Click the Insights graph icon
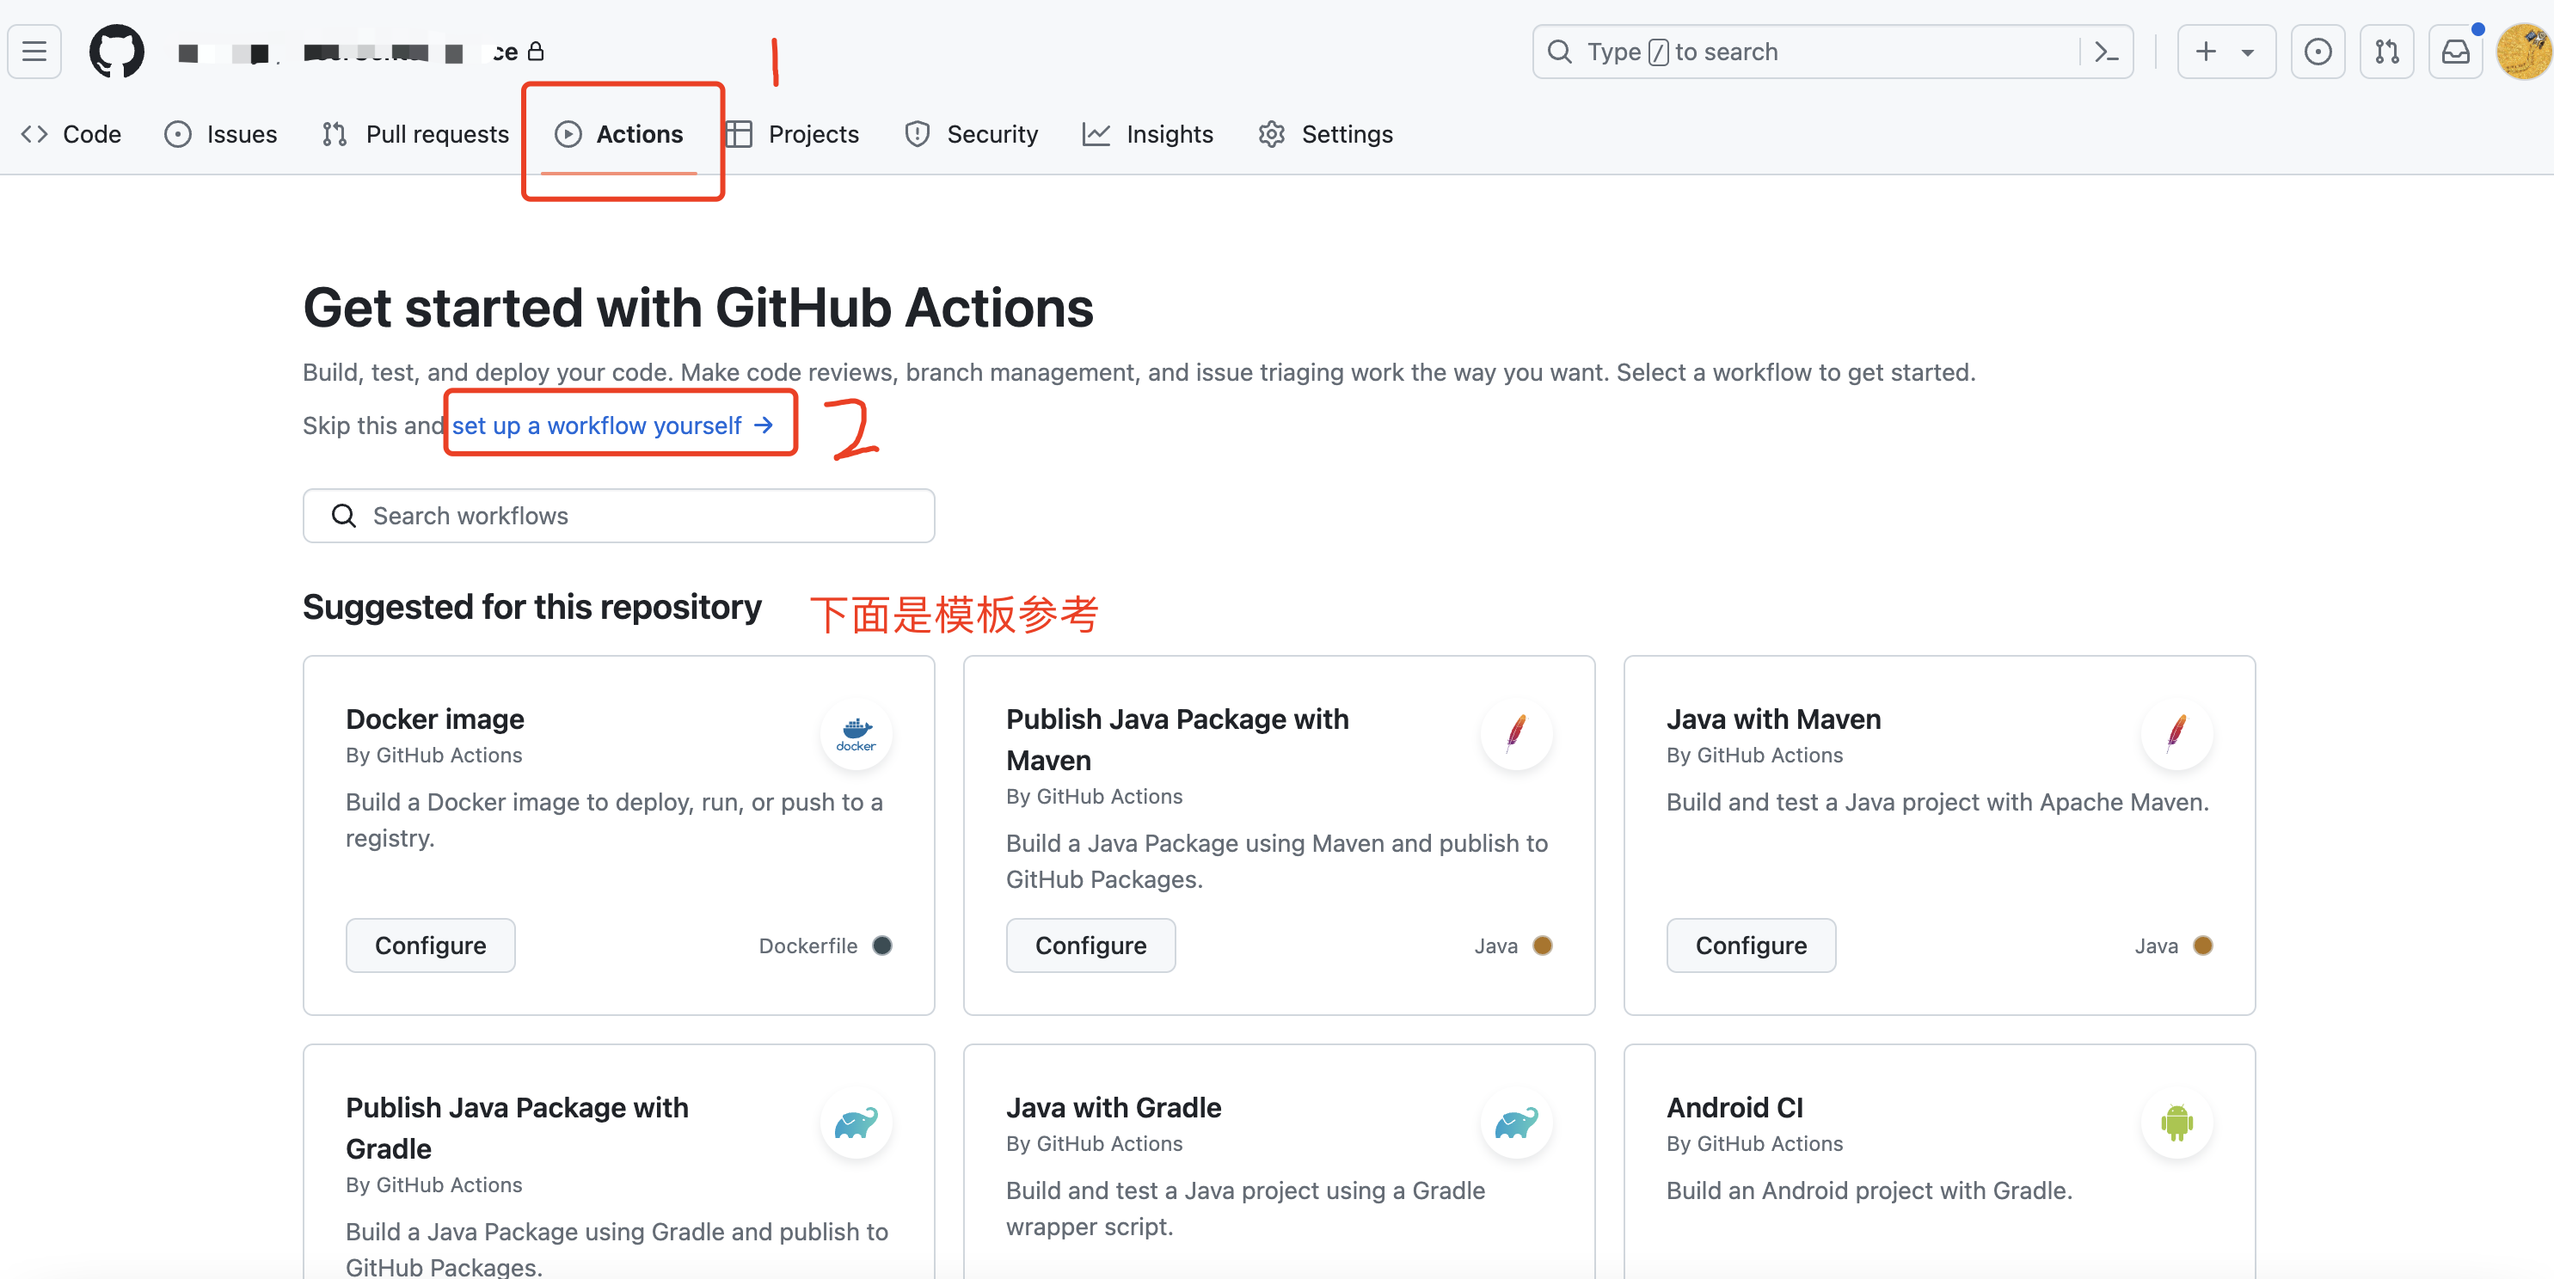The height and width of the screenshot is (1279, 2554). (x=1096, y=134)
